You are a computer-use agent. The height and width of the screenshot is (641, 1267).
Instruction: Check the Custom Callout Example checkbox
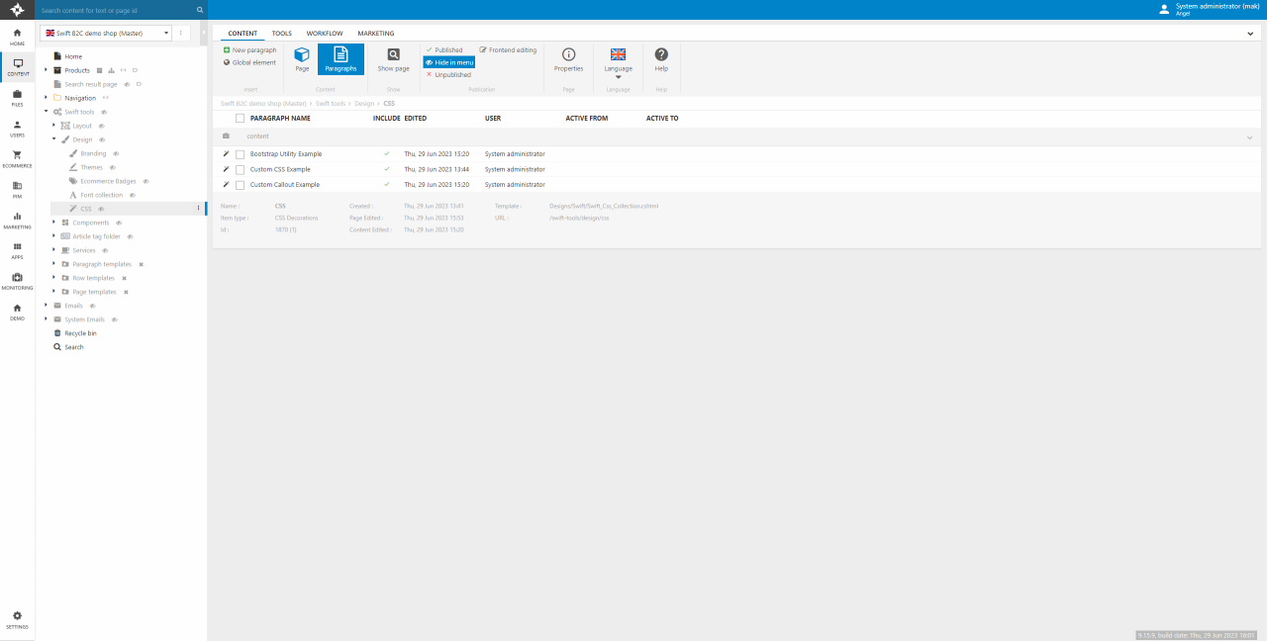(x=240, y=185)
